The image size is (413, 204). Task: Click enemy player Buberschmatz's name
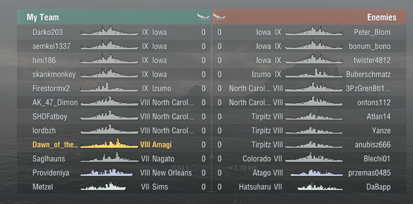pos(368,75)
